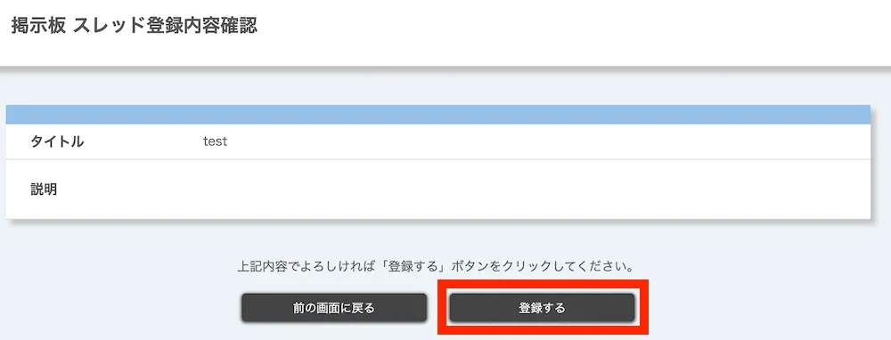
Task: Go back with 前の画面に戻る button
Action: click(334, 308)
